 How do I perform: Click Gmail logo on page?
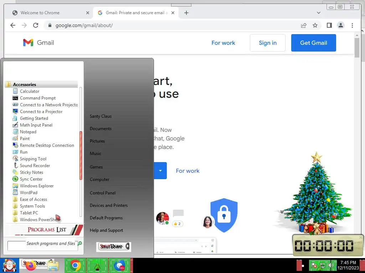pyautogui.click(x=38, y=43)
